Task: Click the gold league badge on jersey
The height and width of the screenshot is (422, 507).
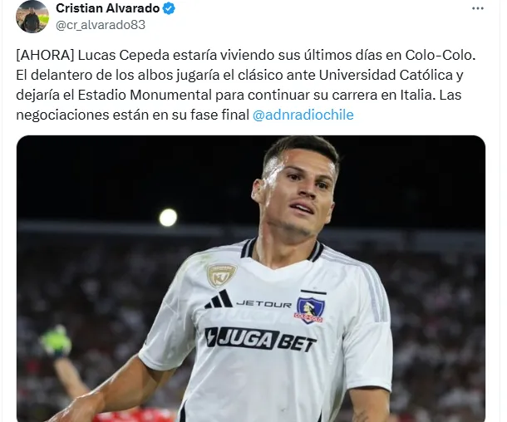Action: coord(222,276)
